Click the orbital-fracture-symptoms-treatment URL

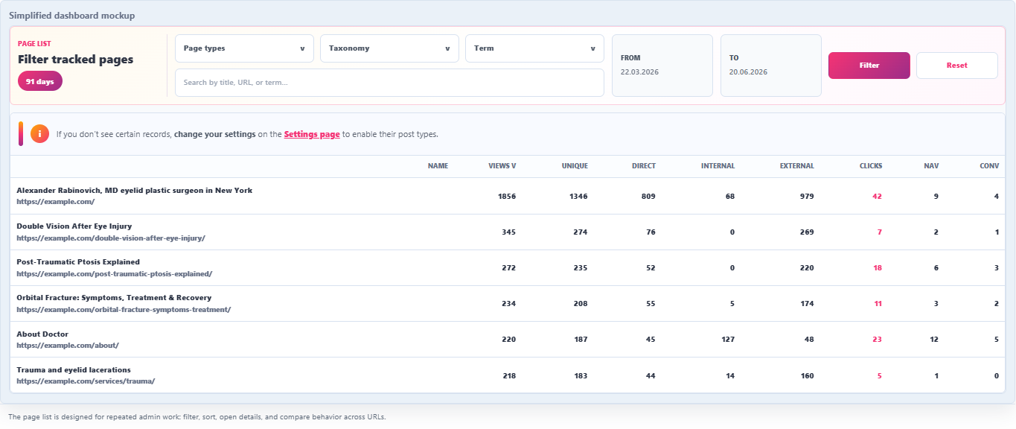(124, 310)
